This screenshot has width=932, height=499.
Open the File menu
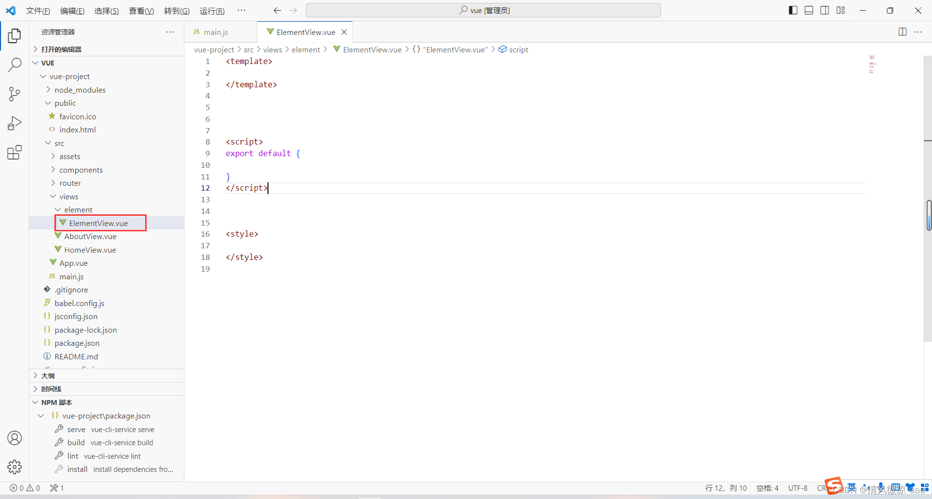[x=38, y=11]
